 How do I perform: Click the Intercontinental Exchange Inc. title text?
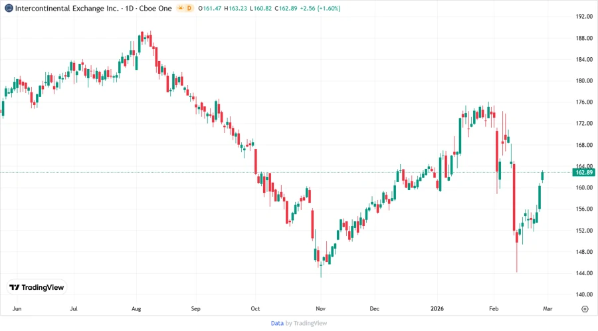point(66,8)
